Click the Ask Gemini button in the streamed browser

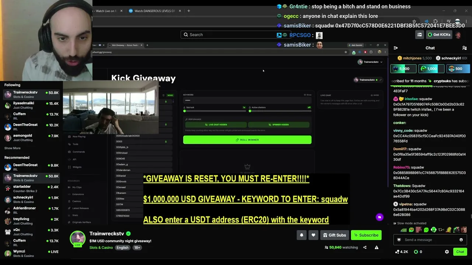click(x=355, y=45)
